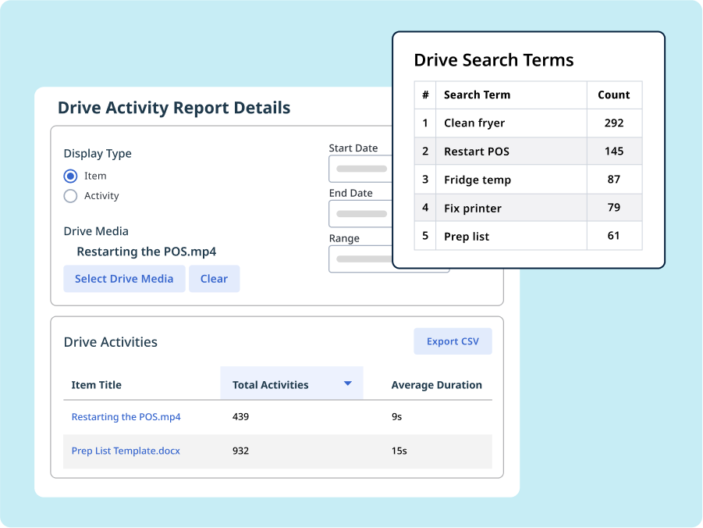Viewport: 703px width, 528px height.
Task: Select the Item display type radio button
Action: coord(70,176)
